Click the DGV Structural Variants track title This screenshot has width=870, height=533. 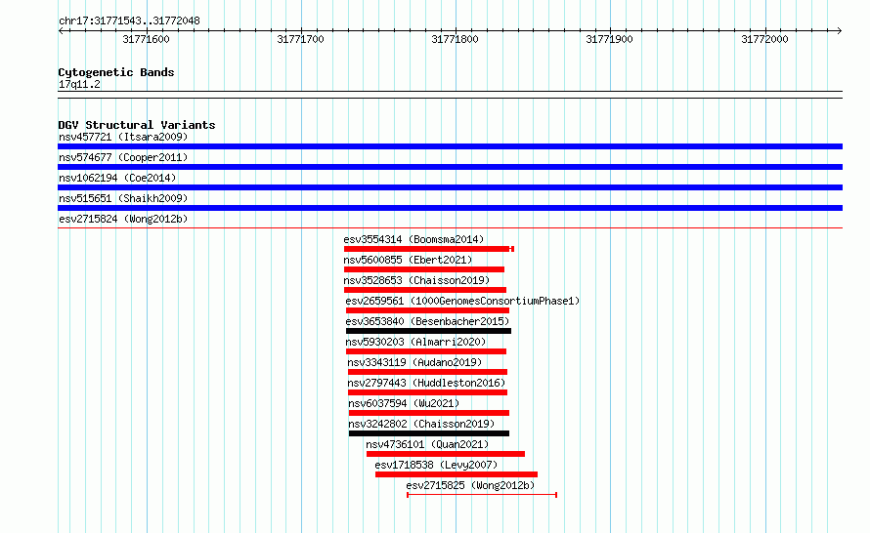(x=137, y=125)
